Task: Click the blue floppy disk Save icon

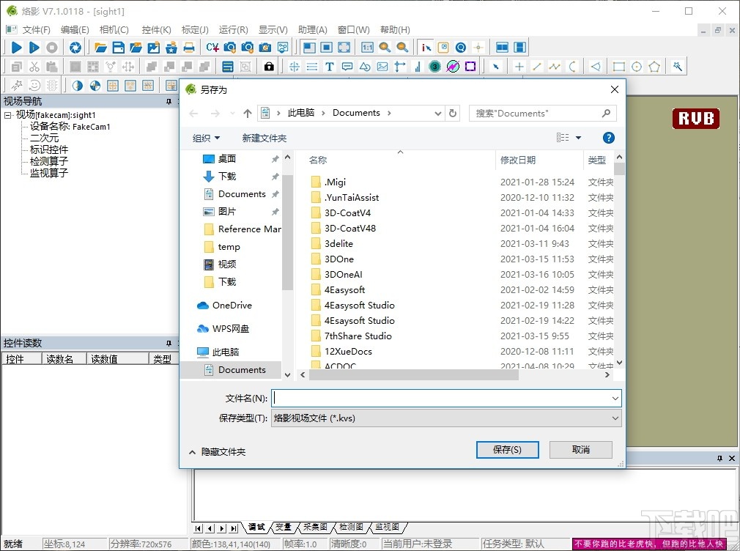Action: click(119, 47)
